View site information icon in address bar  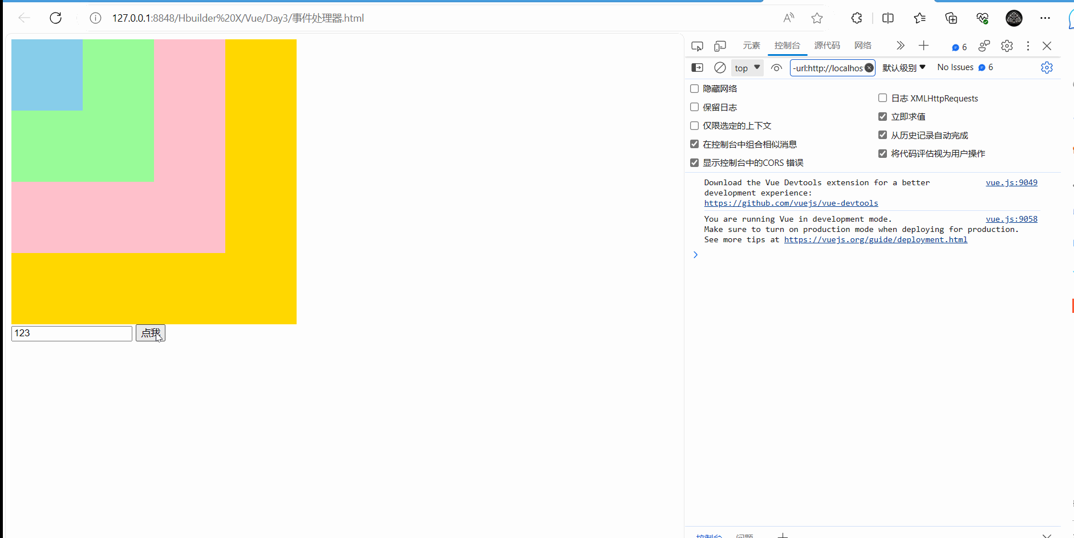coord(95,18)
